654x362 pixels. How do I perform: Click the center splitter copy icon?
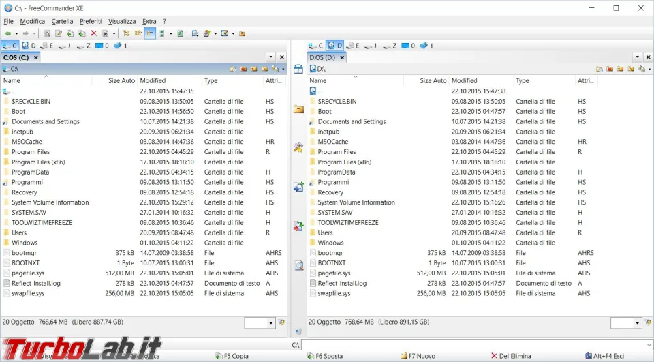click(x=298, y=187)
